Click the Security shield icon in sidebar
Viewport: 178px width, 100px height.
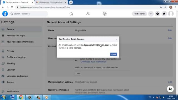click(x=3, y=36)
